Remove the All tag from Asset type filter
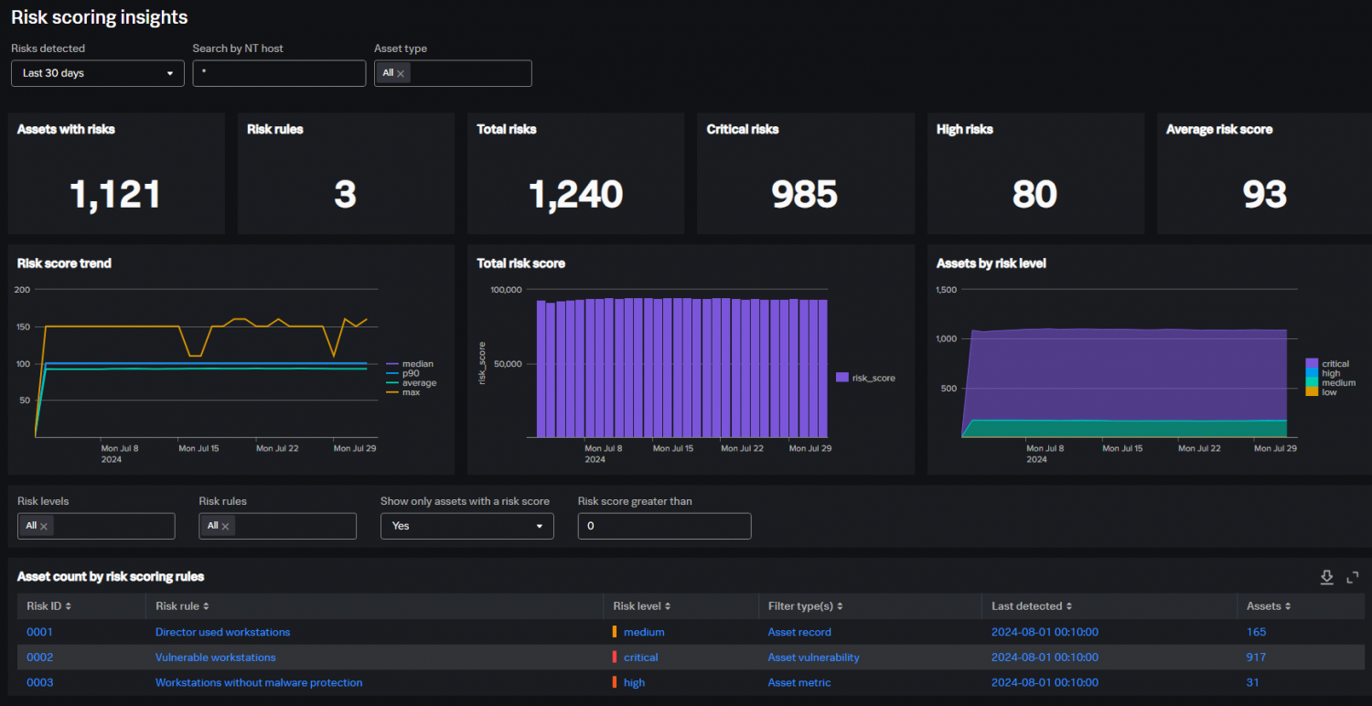 coord(401,73)
